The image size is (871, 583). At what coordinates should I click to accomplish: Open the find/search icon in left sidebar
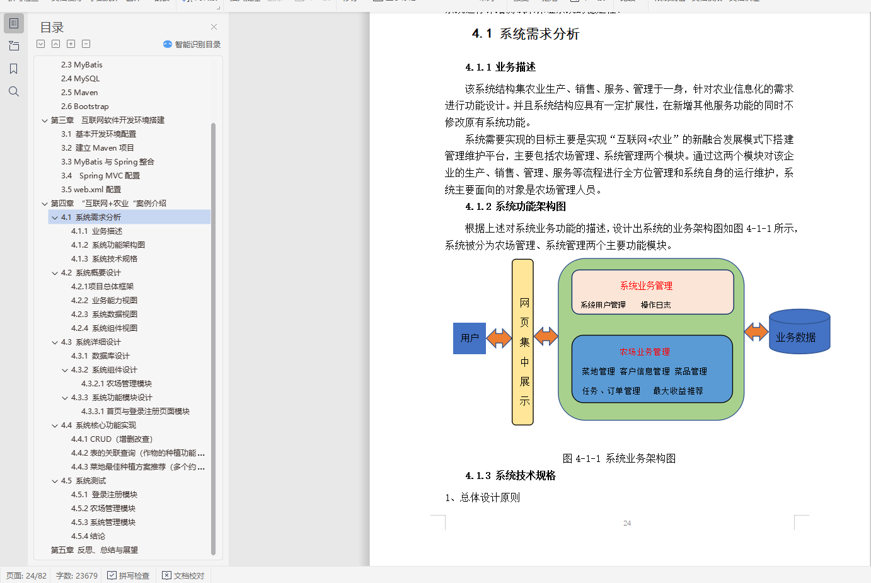coord(14,91)
